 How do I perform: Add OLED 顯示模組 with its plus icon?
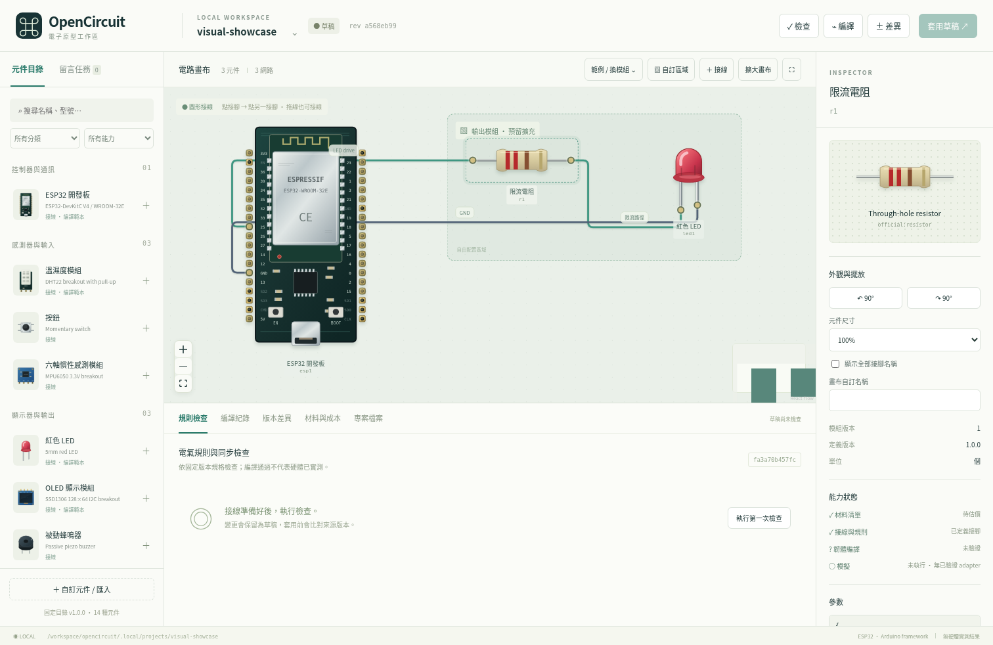click(x=146, y=499)
